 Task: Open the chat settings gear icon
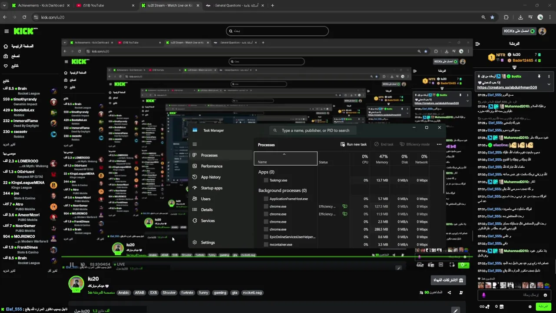click(x=530, y=306)
